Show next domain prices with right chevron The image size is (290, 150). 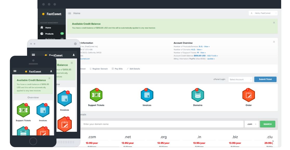(273, 141)
